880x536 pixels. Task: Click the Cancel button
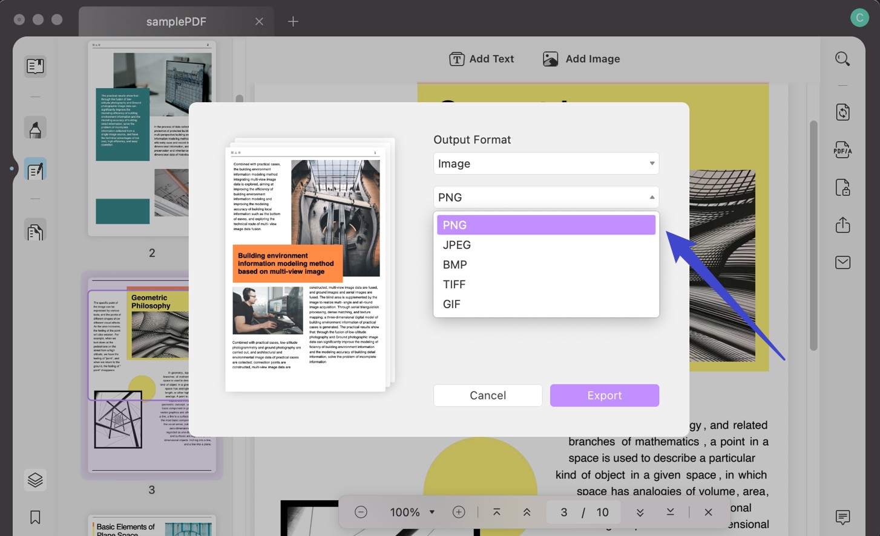(487, 395)
